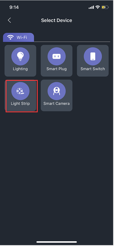Pick the Smart Switch text label
The width and height of the screenshot is (114, 246).
(93, 69)
